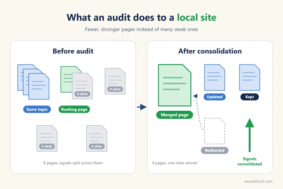
Task: Click the blue arrow between the two panels
Action: (x=142, y=107)
